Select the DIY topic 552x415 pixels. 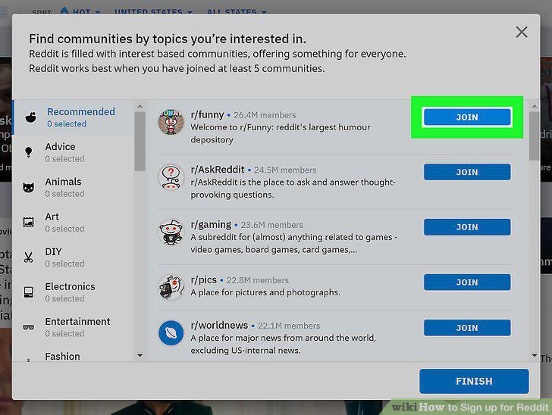pos(74,257)
